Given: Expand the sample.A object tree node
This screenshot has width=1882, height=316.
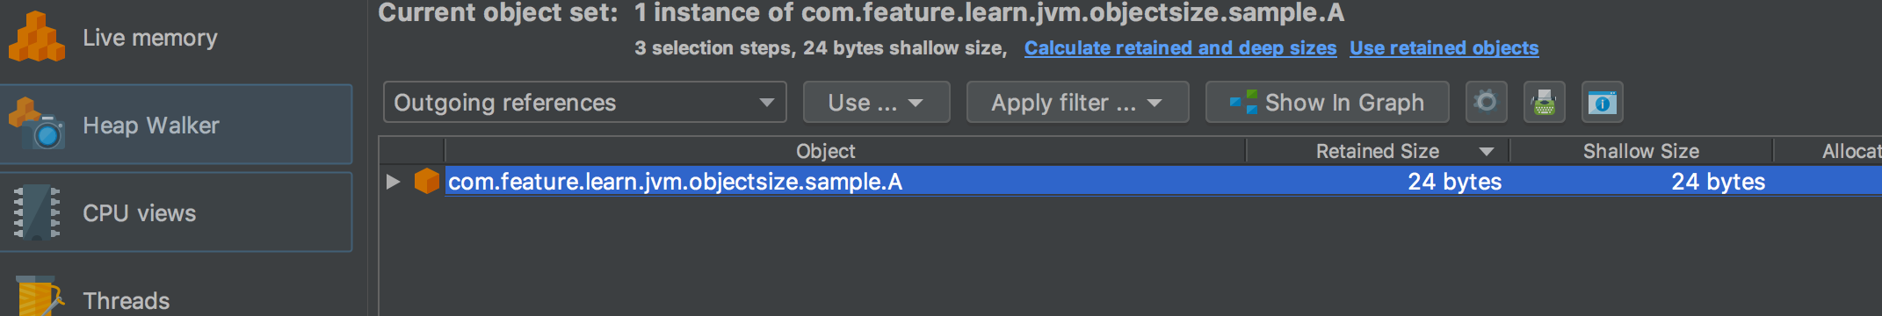Looking at the screenshot, I should click(393, 182).
